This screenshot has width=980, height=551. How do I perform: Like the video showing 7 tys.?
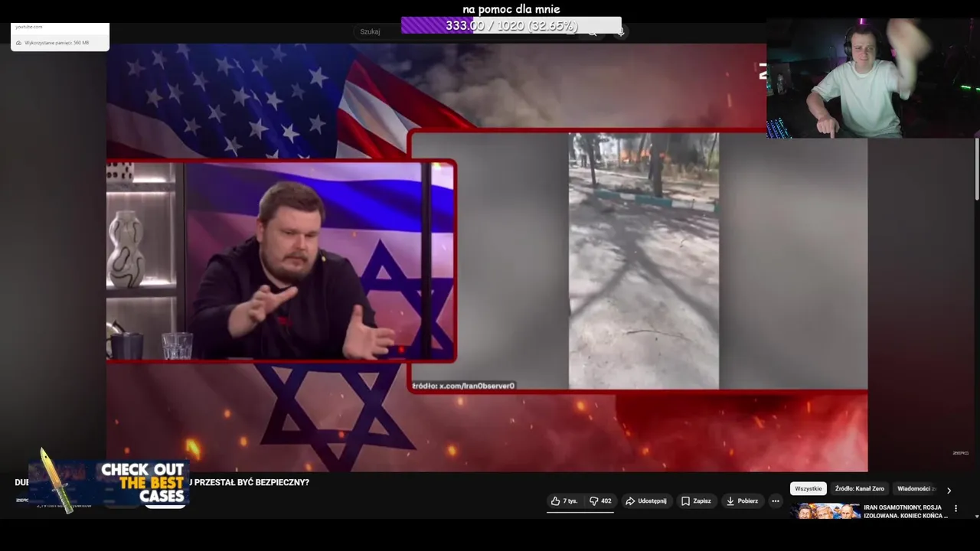pyautogui.click(x=564, y=501)
